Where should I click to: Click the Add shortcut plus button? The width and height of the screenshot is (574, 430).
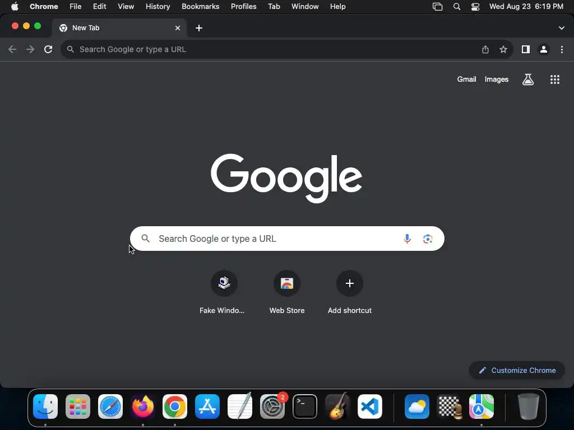pos(350,283)
